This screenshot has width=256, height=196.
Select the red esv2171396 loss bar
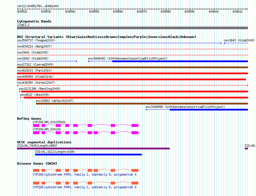135,92
